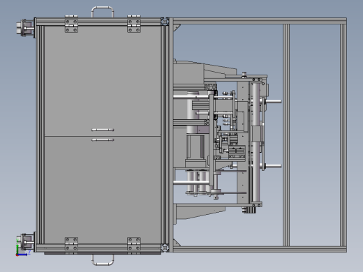363x272 pixels.
Task: Select the upper door panel face
Action: click(103, 81)
